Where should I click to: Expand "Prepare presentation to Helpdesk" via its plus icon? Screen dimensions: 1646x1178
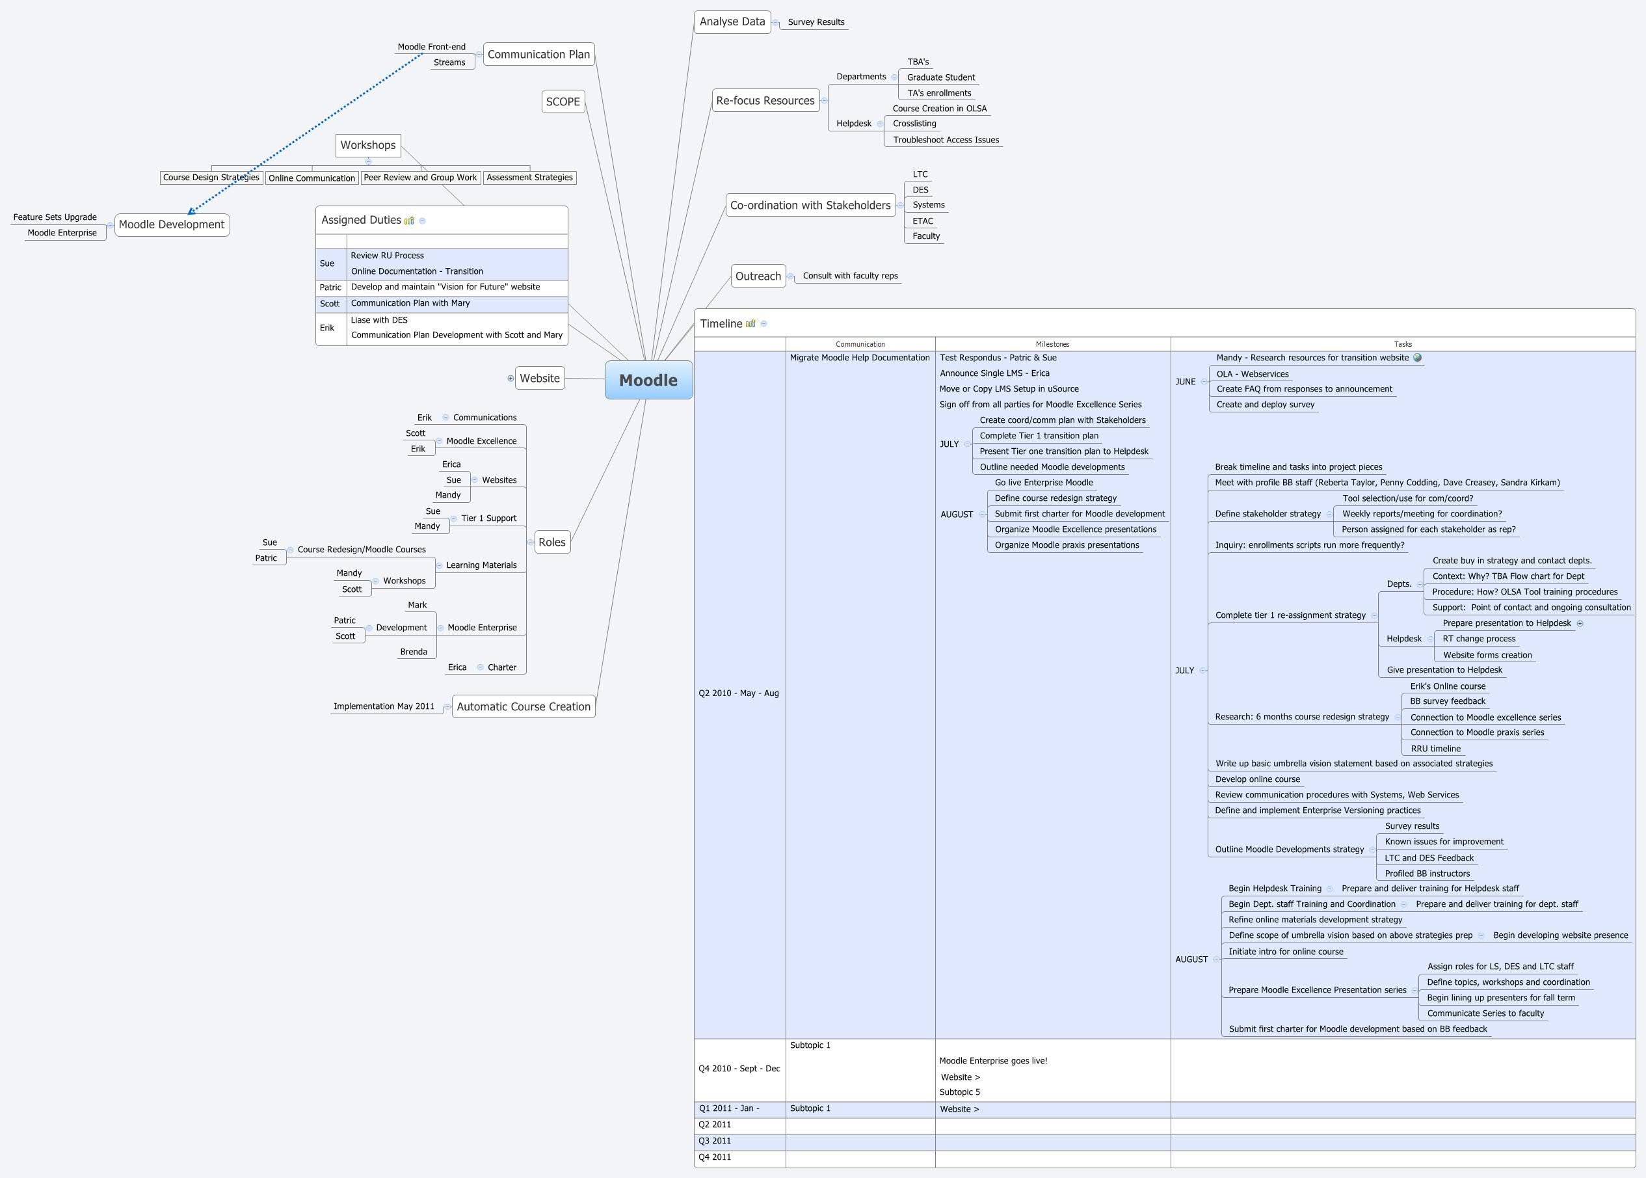(x=1582, y=622)
